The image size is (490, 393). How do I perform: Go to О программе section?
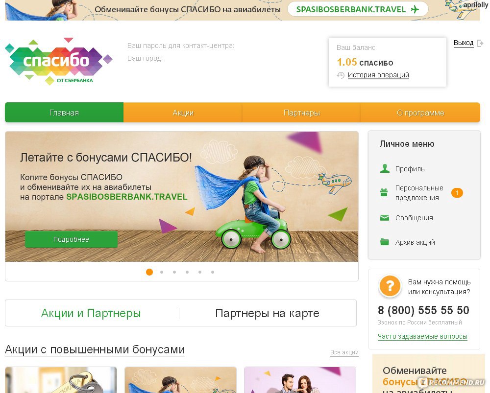[x=420, y=113]
